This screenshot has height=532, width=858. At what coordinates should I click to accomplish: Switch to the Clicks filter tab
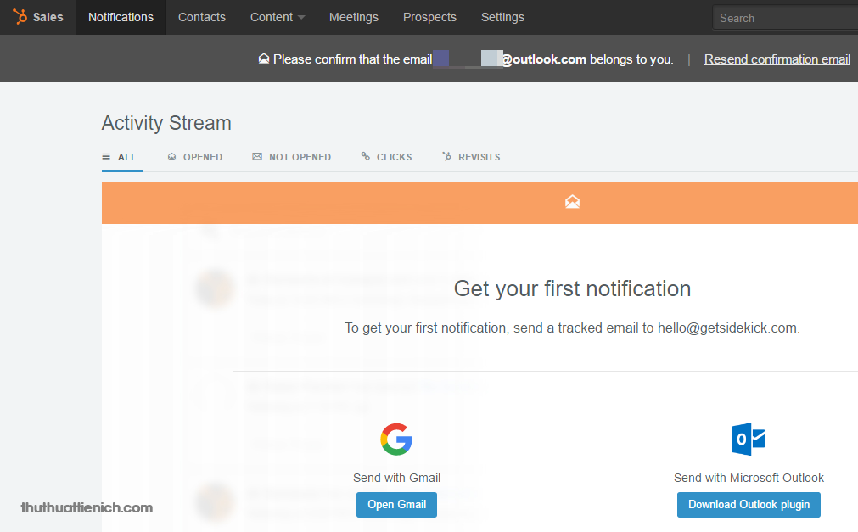coord(387,157)
